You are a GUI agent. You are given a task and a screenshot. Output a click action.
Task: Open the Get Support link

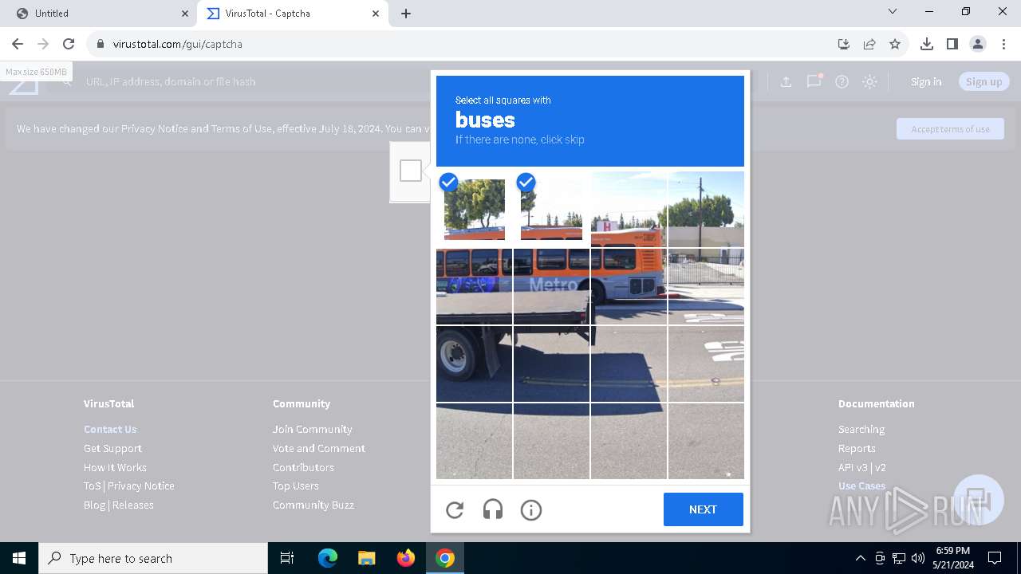(x=112, y=448)
